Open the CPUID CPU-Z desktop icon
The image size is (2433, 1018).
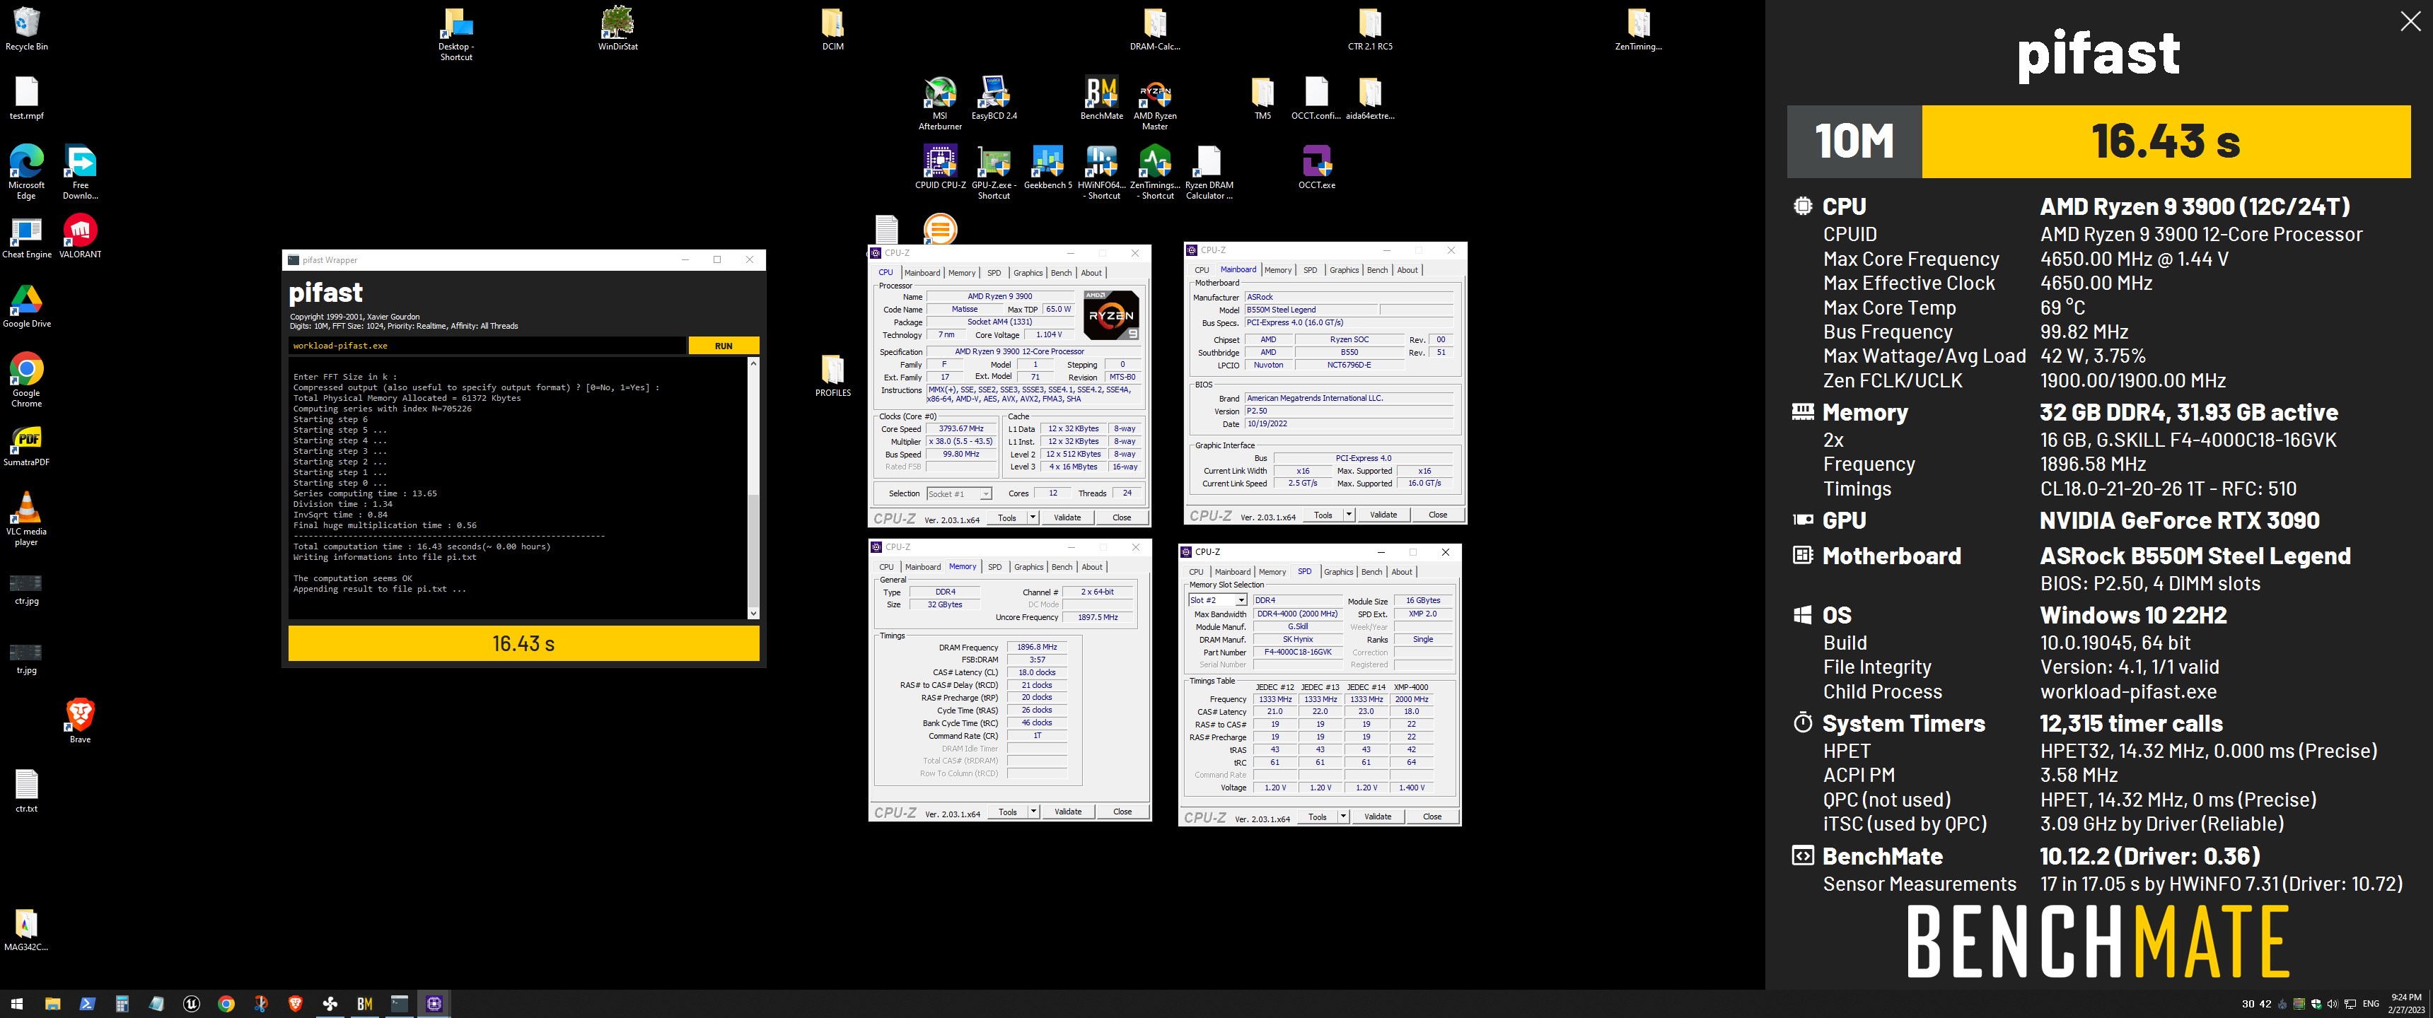(940, 167)
